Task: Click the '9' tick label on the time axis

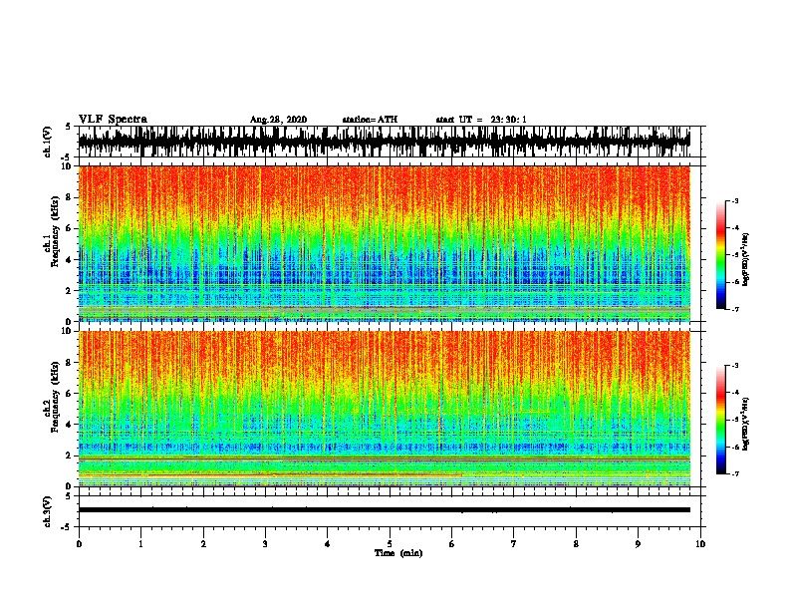Action: tap(638, 544)
